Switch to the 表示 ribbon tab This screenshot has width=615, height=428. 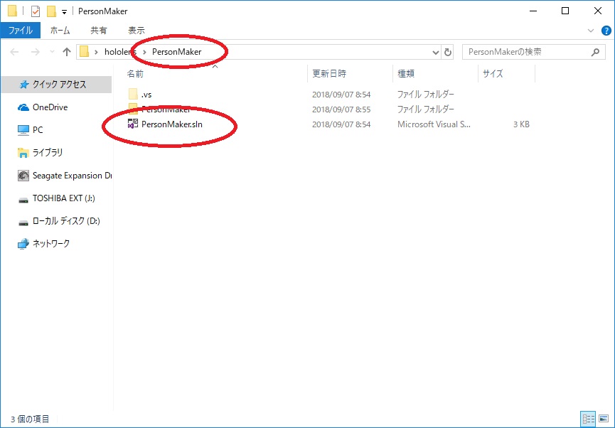[x=136, y=30]
